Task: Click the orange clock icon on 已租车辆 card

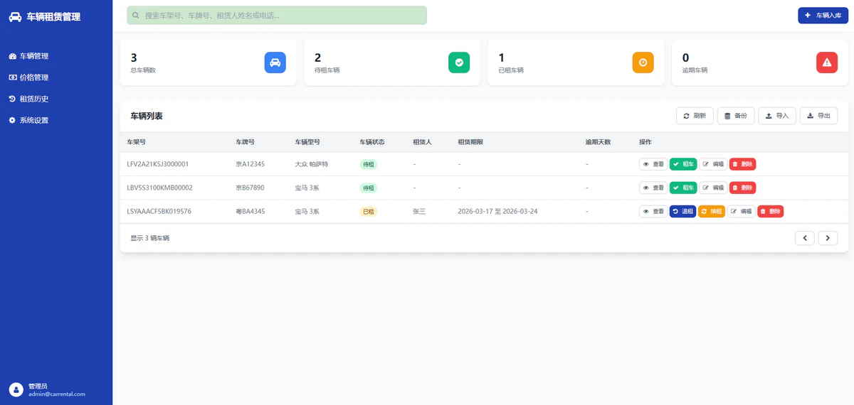Action: [x=643, y=63]
